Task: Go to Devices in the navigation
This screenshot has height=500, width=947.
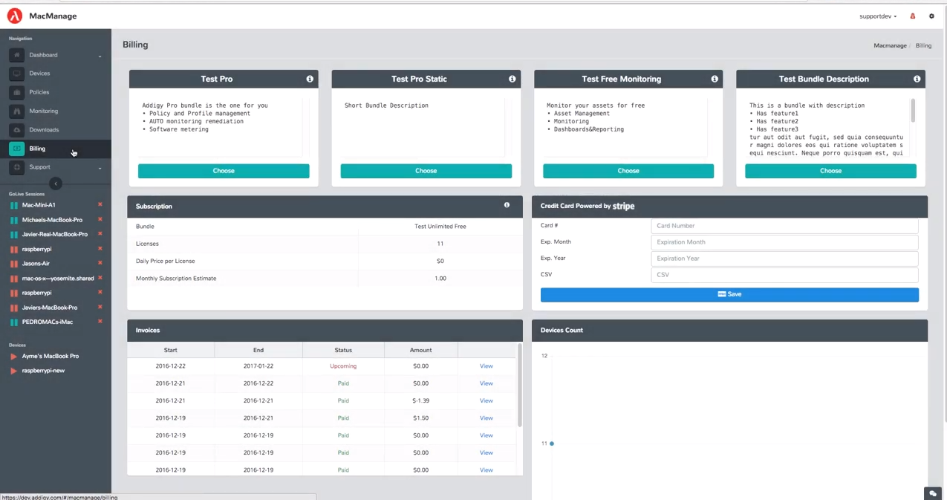Action: click(x=40, y=74)
